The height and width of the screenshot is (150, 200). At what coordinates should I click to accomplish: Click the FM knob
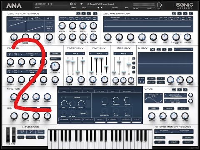tap(50, 37)
